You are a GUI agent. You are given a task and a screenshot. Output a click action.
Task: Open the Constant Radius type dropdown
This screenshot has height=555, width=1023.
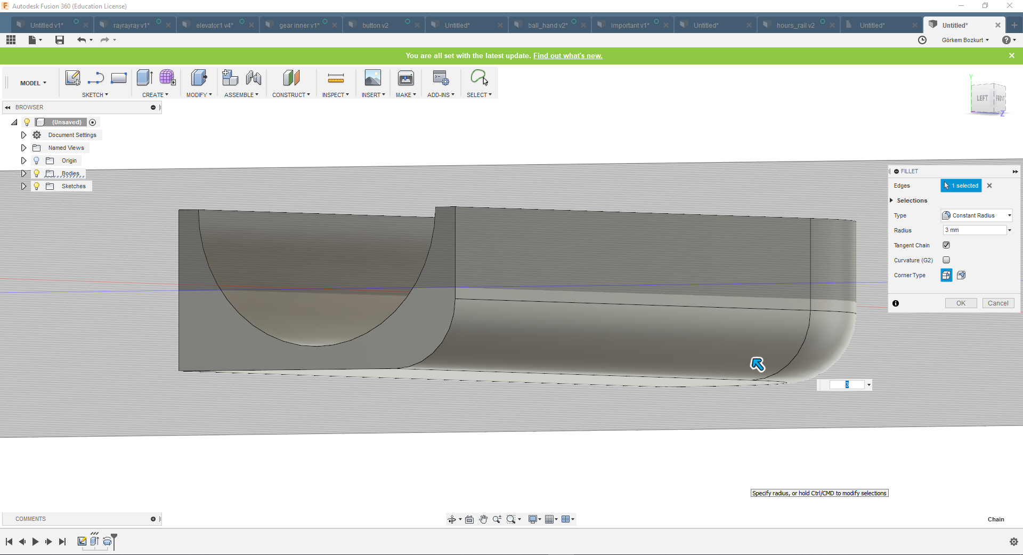coord(977,215)
